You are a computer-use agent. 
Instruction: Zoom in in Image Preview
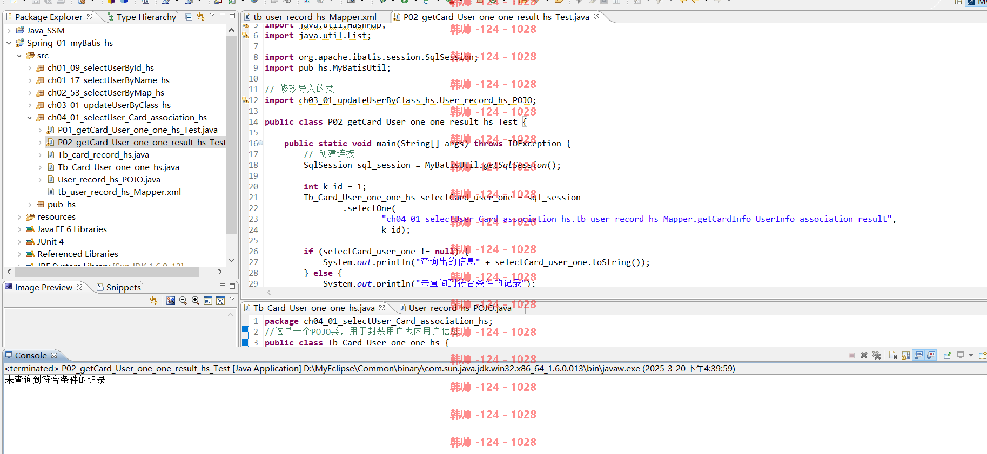[x=196, y=301]
